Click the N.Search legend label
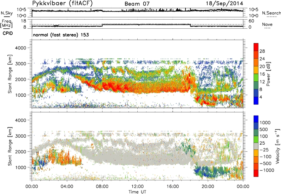The height and width of the screenshot is (194, 281). point(272,13)
